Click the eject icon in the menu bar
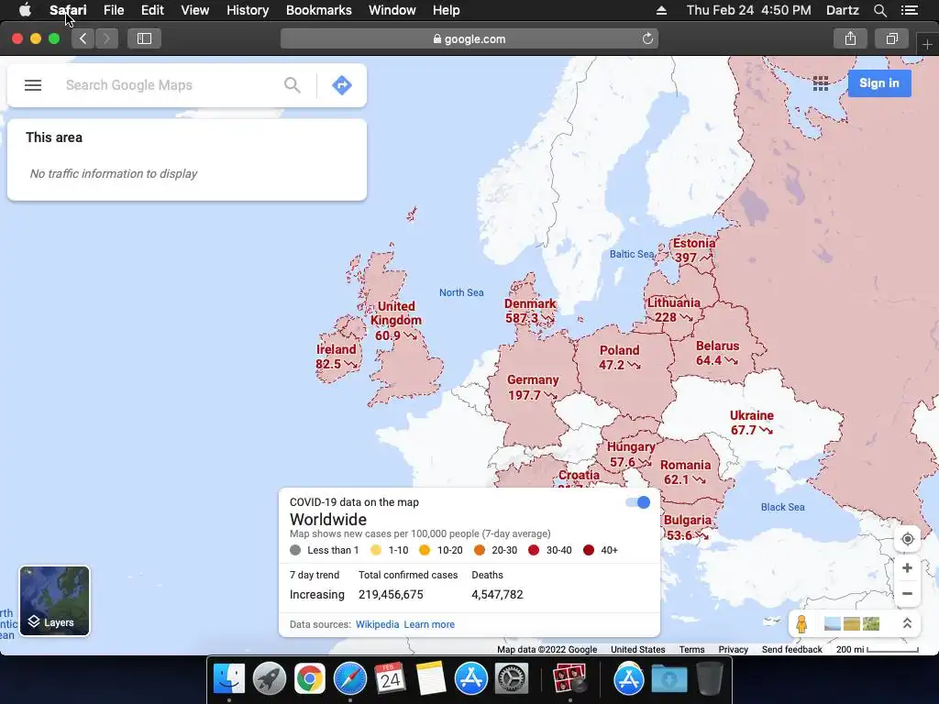939x704 pixels. tap(661, 10)
